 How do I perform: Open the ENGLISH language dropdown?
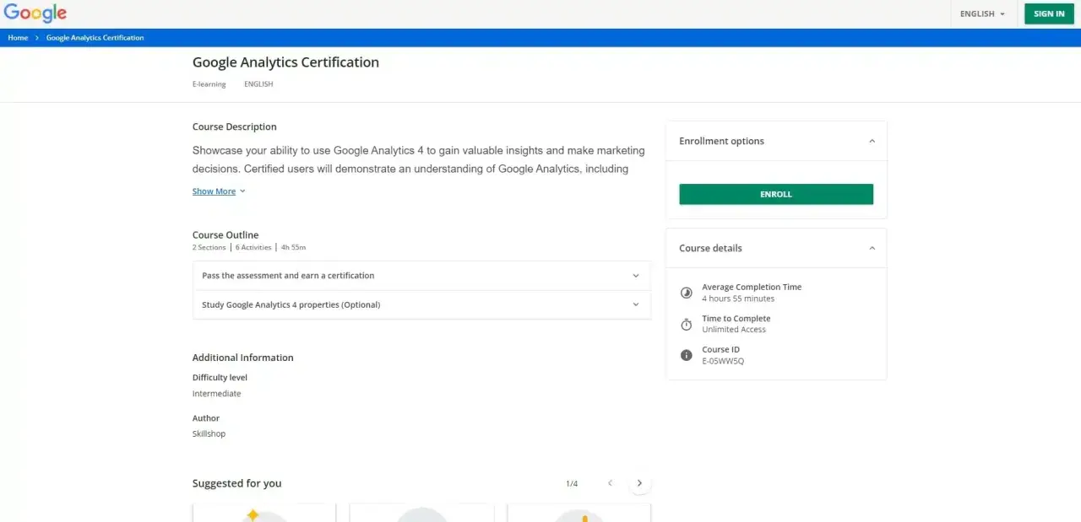[x=982, y=14]
